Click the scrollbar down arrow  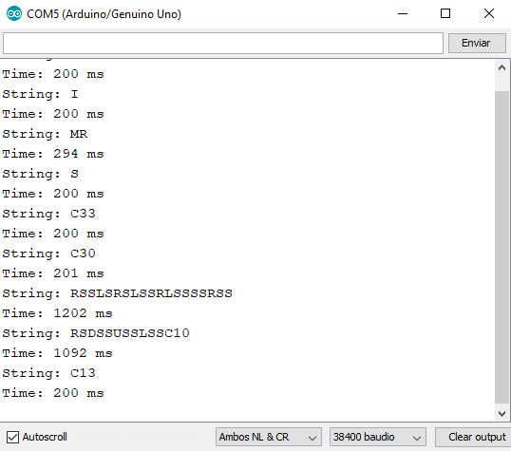tap(502, 413)
